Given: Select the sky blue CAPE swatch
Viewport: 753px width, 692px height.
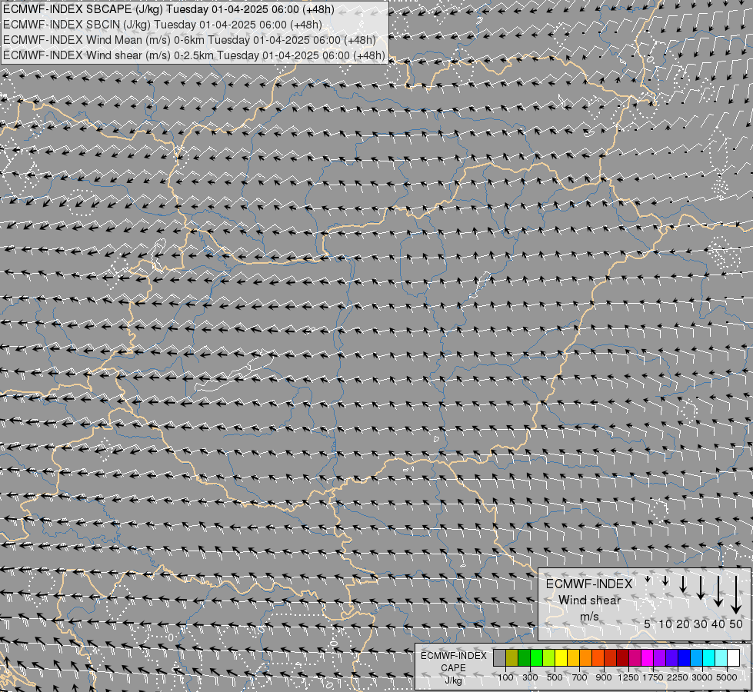Looking at the screenshot, I should tap(696, 657).
